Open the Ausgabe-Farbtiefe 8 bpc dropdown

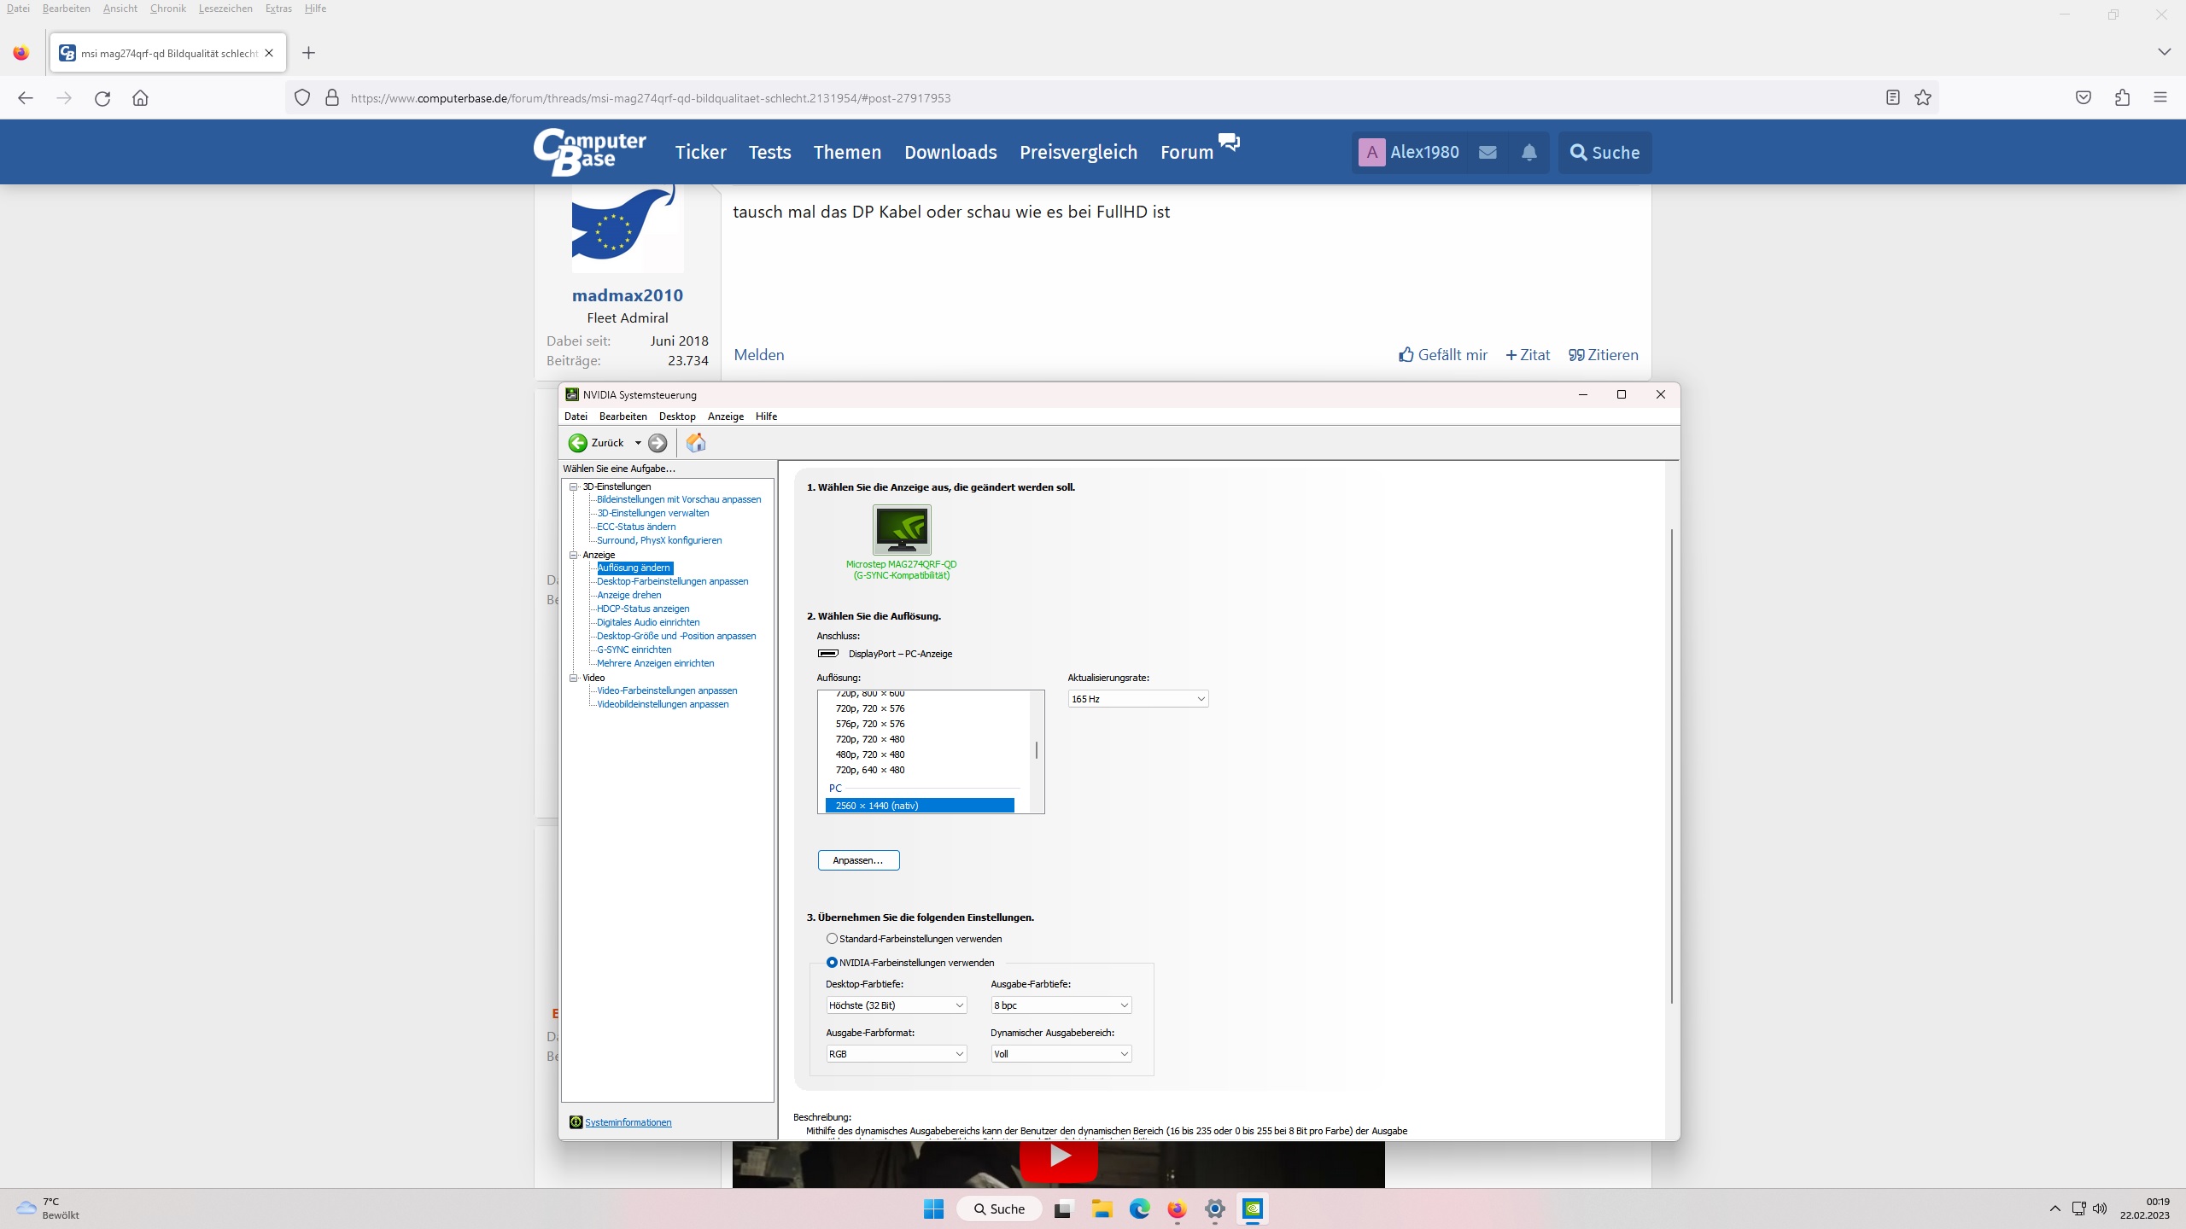coord(1061,1005)
